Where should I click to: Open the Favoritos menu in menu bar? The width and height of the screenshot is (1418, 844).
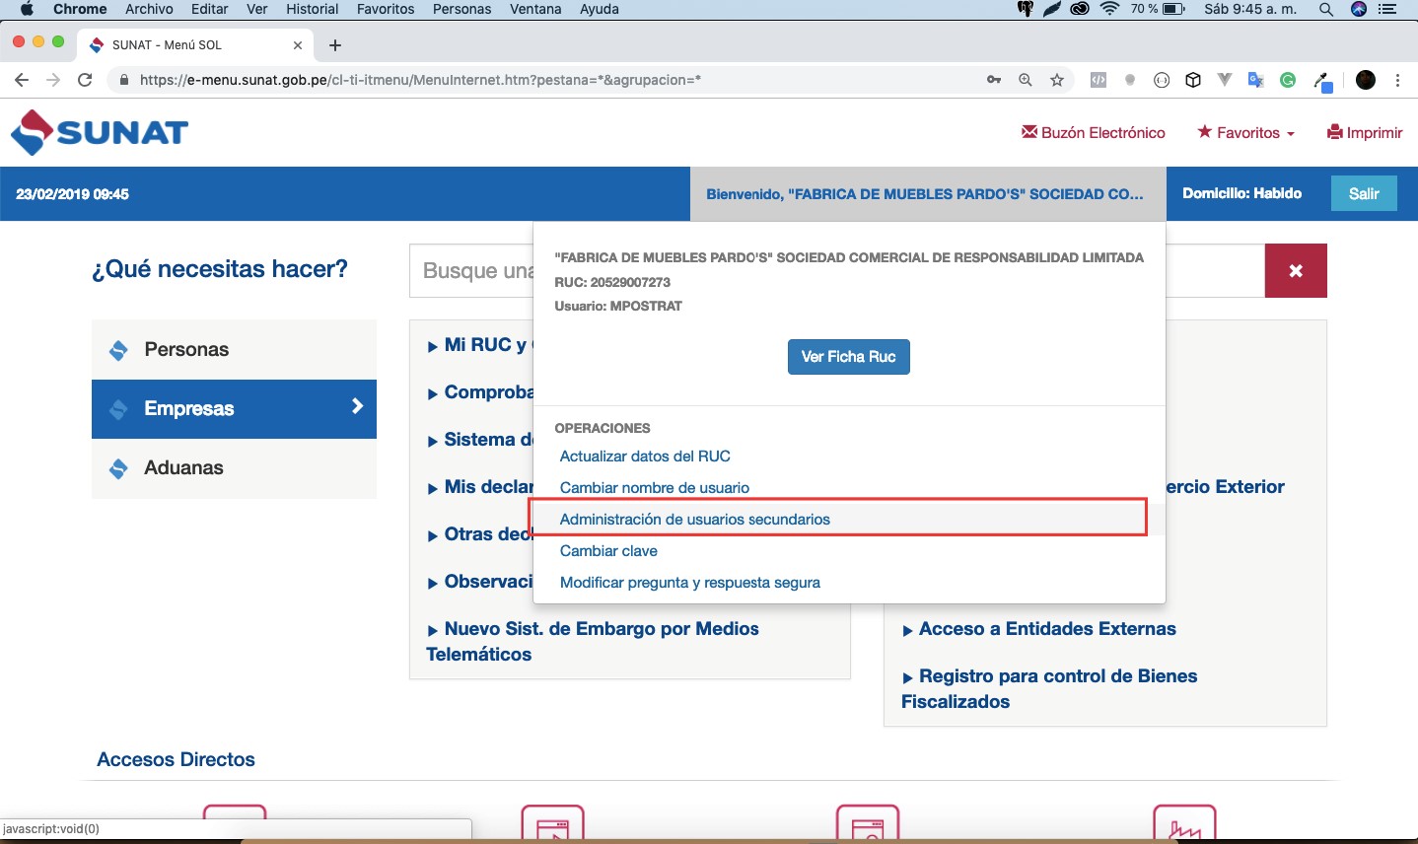(386, 9)
